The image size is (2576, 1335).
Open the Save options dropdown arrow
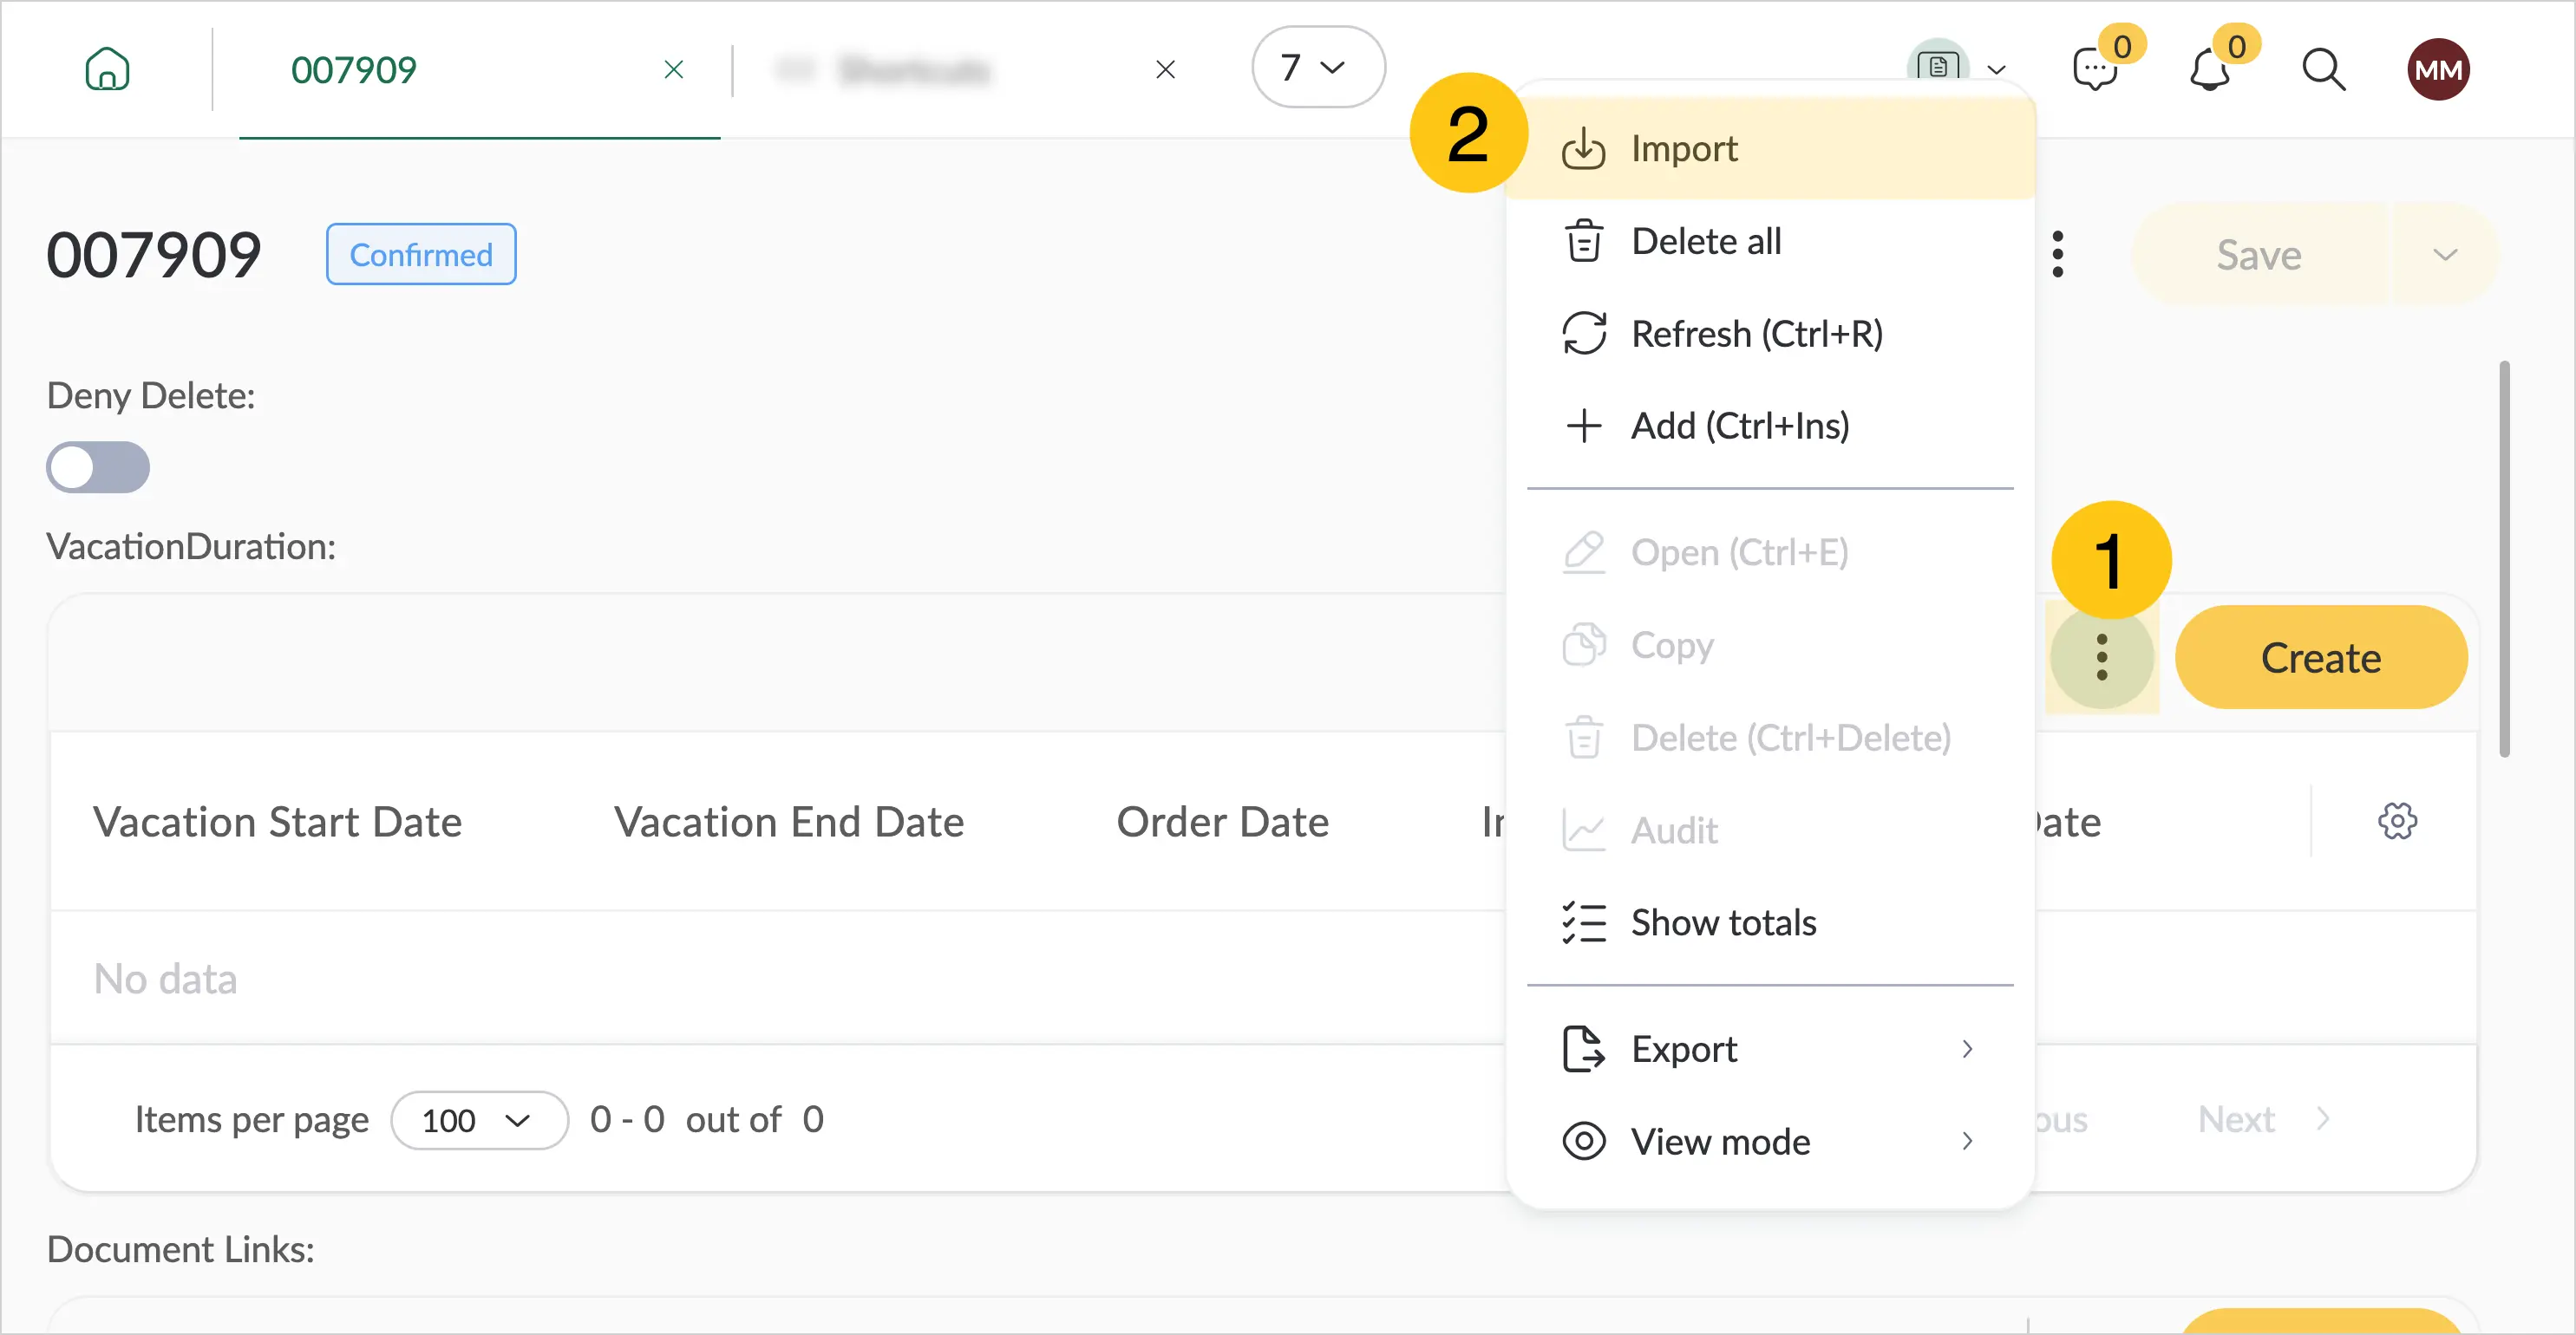(x=2445, y=254)
